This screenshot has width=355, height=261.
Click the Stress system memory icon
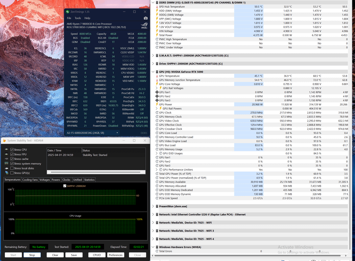click(7, 163)
